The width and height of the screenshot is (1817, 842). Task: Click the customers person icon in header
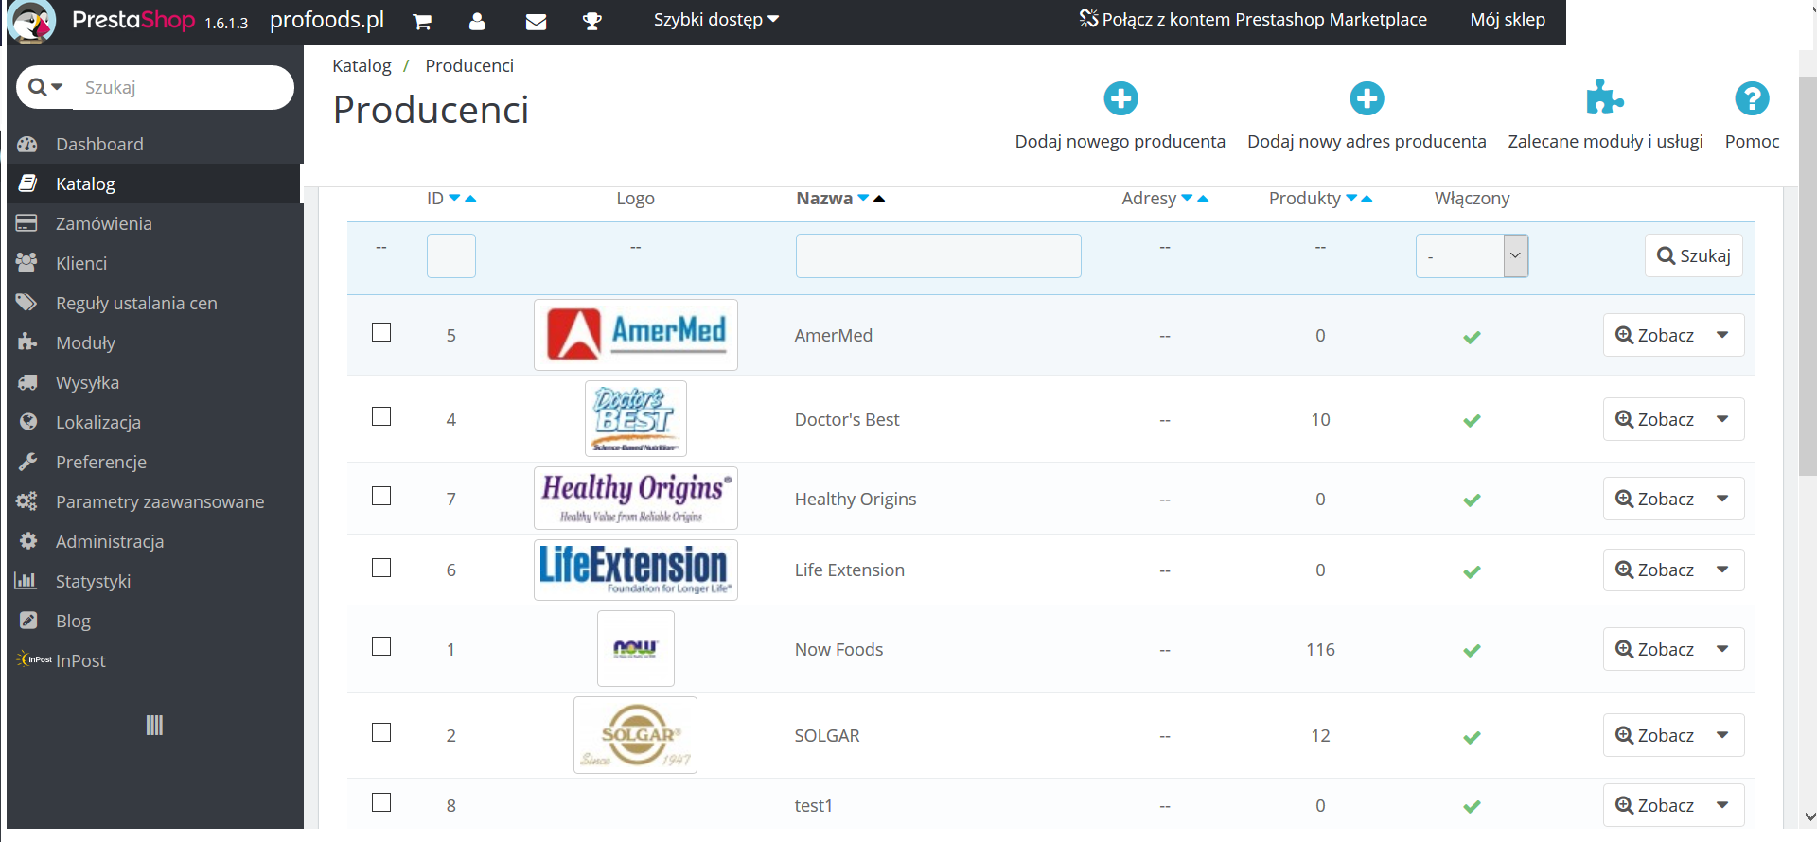point(477,21)
